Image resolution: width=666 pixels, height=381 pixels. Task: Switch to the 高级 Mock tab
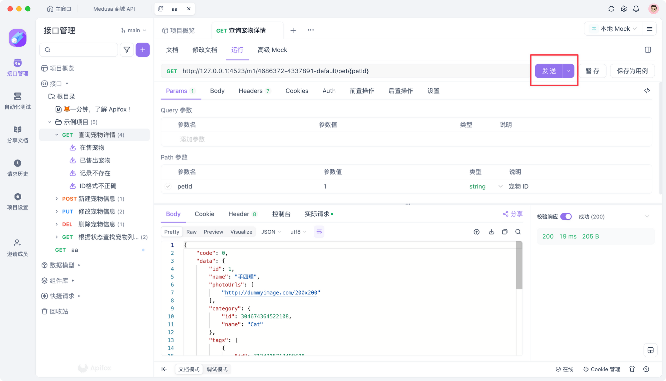point(272,50)
